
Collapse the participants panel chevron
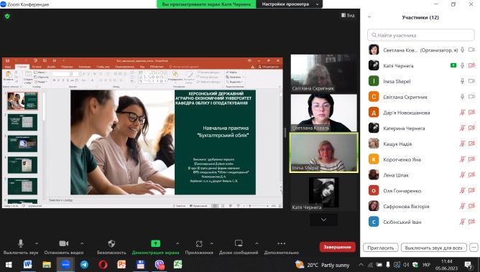(369, 17)
